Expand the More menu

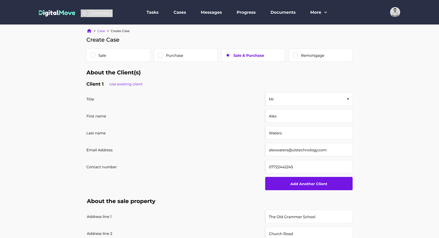[318, 12]
